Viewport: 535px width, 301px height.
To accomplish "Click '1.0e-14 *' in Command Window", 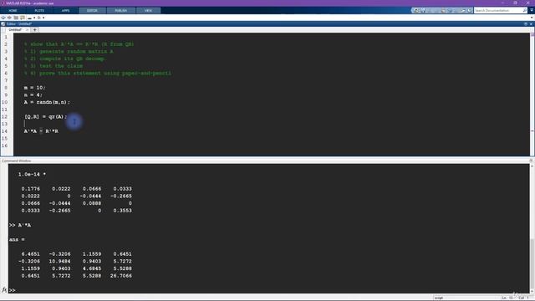I will [32, 175].
